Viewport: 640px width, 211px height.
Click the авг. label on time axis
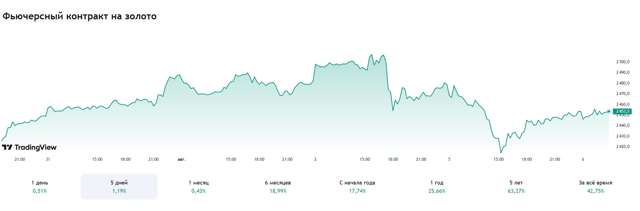click(182, 159)
